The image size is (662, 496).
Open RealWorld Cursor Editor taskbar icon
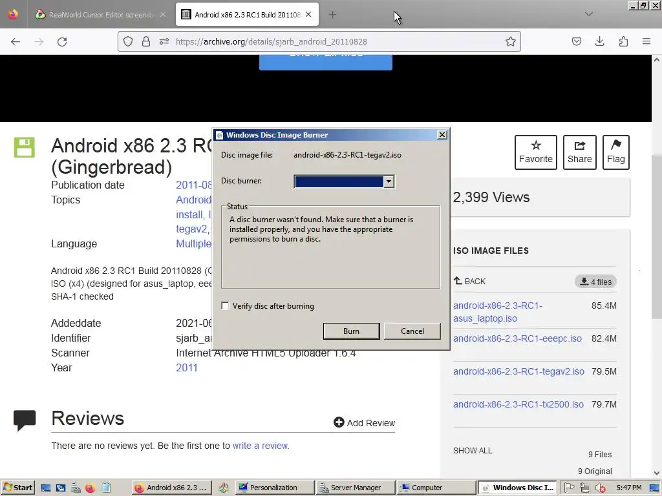click(224, 488)
